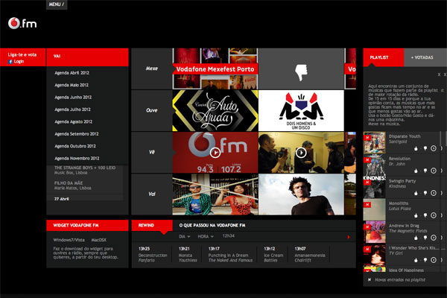Select the Mexe category

click(x=152, y=69)
